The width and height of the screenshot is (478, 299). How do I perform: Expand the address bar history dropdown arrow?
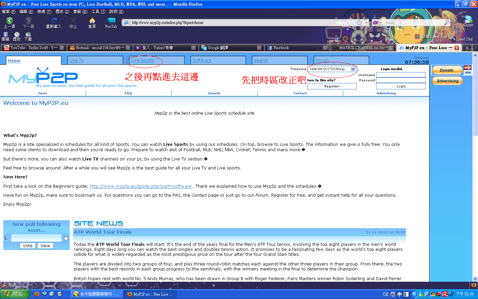(x=366, y=23)
